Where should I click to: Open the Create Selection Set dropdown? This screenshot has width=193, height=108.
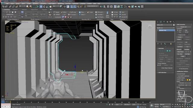coord(93,6)
